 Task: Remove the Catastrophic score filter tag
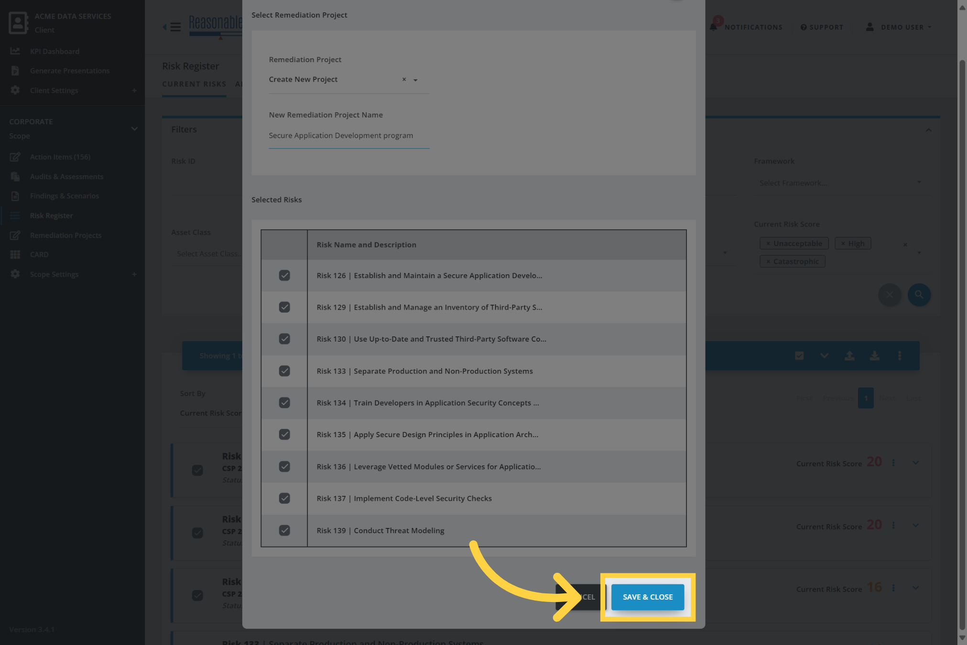[768, 262]
